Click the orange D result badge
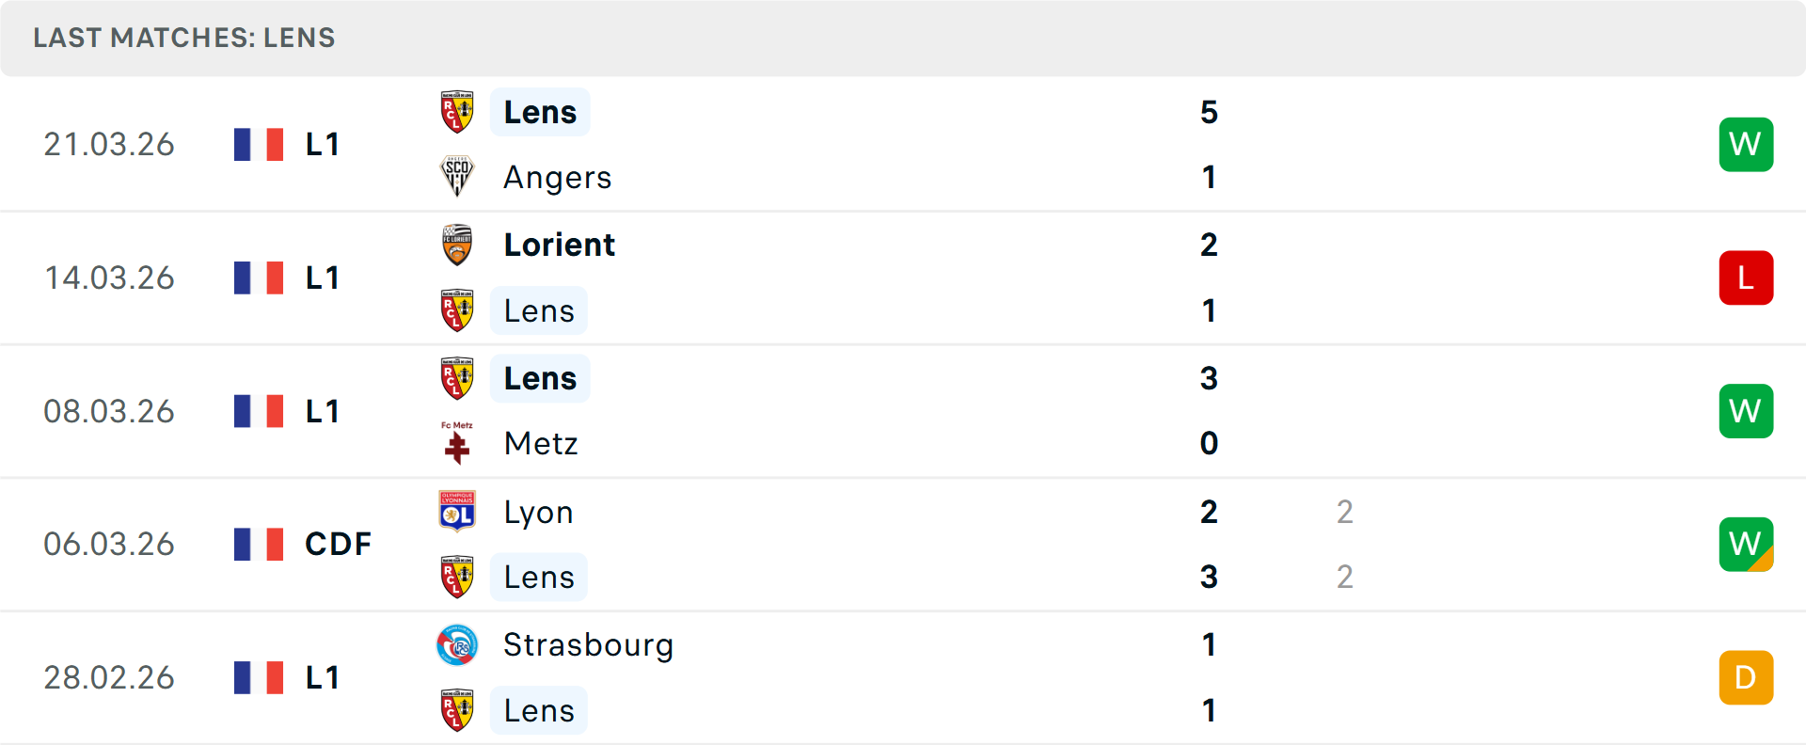The height and width of the screenshot is (745, 1806). point(1746,677)
